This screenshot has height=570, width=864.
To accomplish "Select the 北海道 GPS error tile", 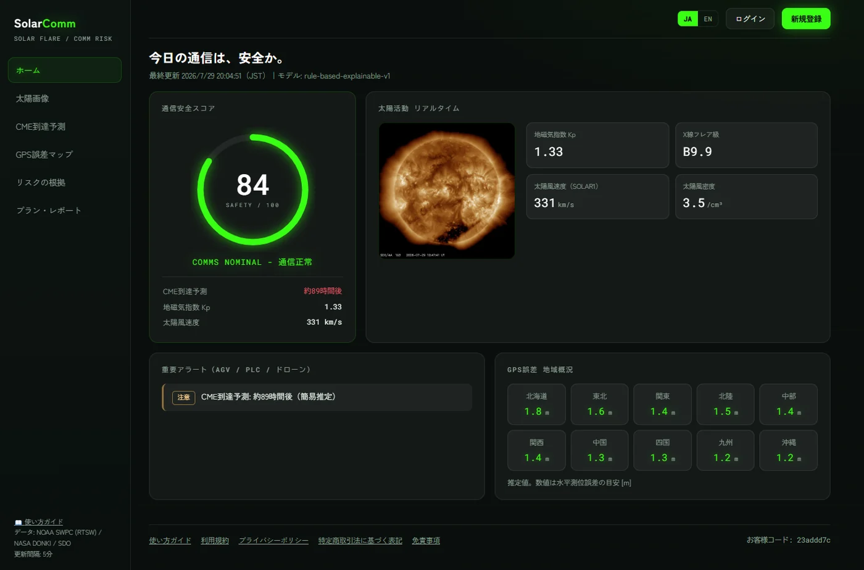I will point(536,404).
